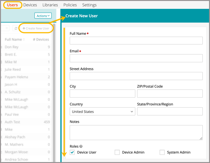
Task: Click into the Full Name input field
Action: pos(136,41)
